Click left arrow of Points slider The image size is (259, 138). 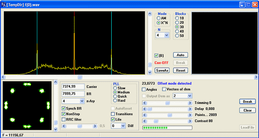point(144,115)
